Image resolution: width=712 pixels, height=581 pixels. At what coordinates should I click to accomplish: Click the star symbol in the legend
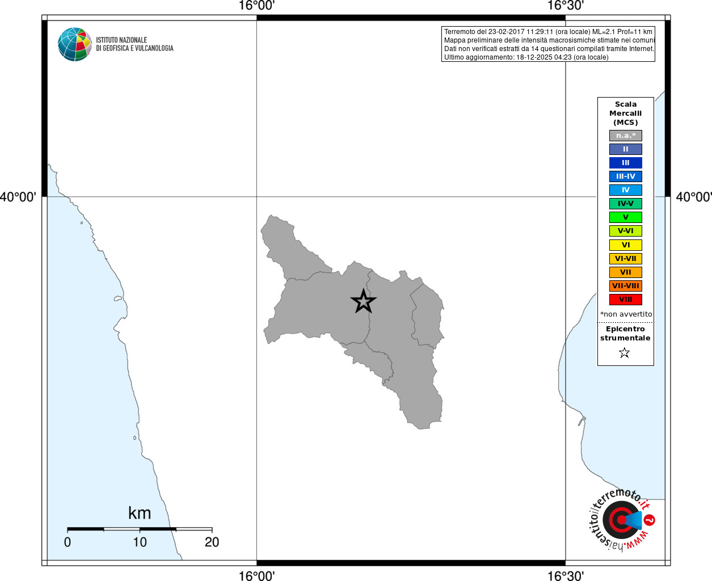[x=625, y=353]
